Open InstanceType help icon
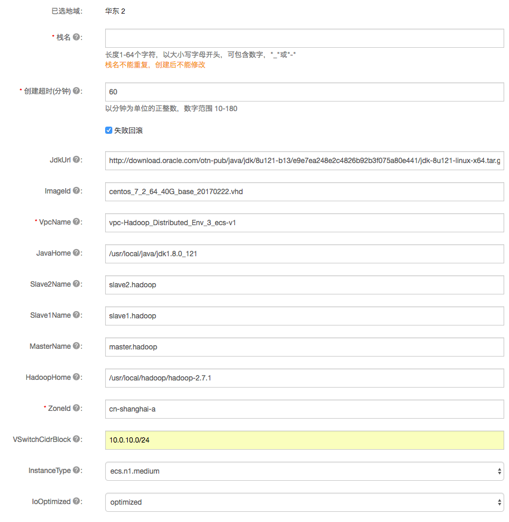Screen dimensions: 509x522 (76, 470)
